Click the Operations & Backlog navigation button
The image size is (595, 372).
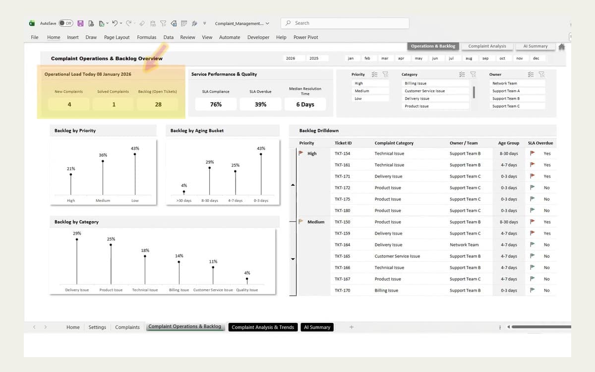(433, 46)
